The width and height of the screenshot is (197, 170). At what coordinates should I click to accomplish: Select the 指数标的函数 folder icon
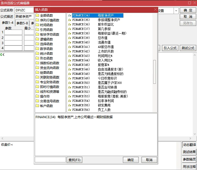pyautogui.click(x=37, y=63)
